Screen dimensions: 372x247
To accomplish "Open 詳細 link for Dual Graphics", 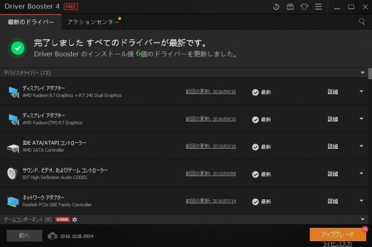I will click(x=332, y=92).
